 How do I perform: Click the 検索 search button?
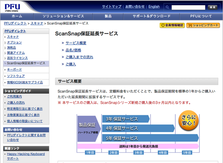(212, 7)
